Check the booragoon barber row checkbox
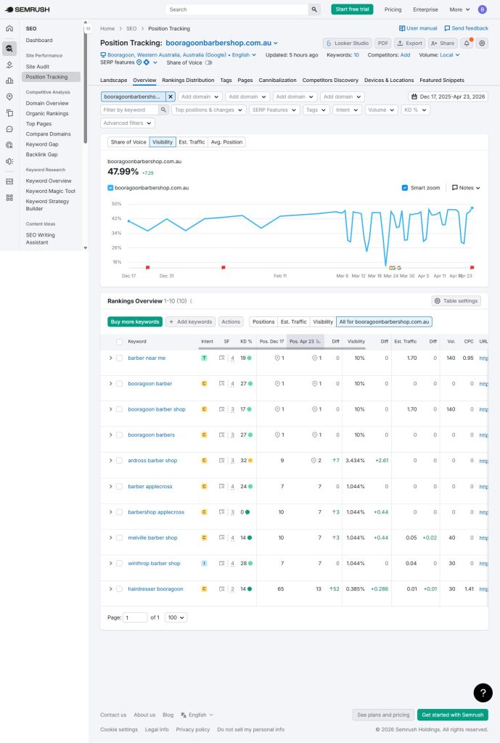Screen dimensions: 500x743 click(x=120, y=384)
